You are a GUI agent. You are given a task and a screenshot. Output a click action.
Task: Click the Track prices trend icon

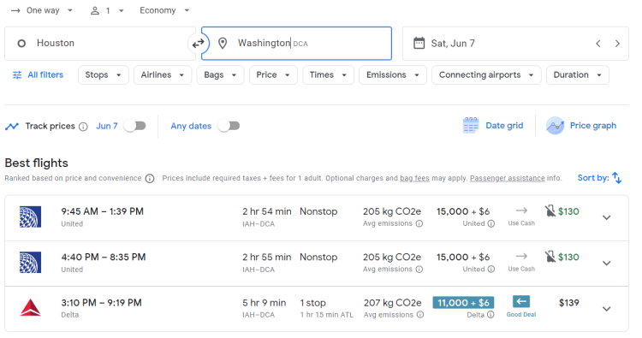pyautogui.click(x=12, y=126)
